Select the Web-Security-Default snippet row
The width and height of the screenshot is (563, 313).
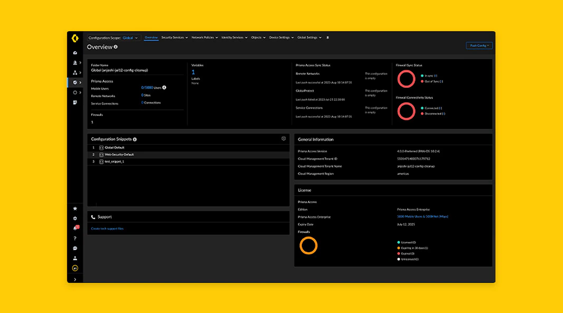pyautogui.click(x=189, y=155)
